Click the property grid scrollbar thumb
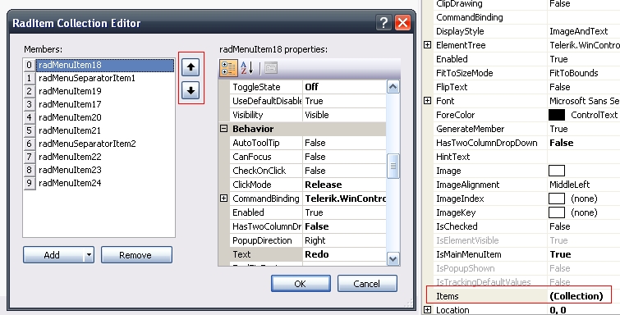 [x=393, y=166]
